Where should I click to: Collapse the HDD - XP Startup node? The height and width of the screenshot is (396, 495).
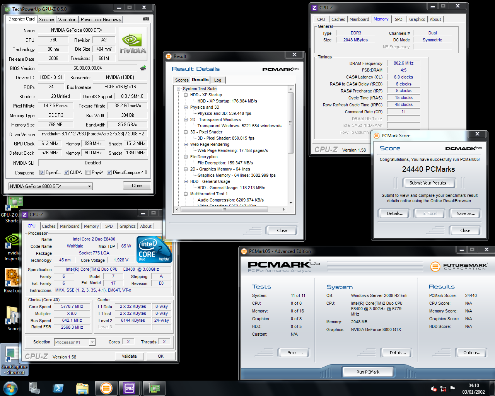(x=186, y=95)
